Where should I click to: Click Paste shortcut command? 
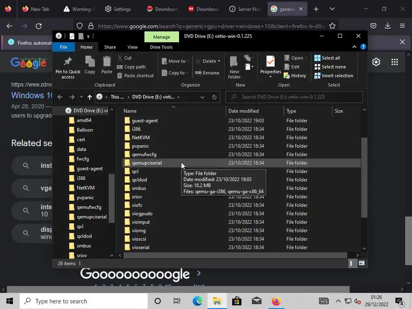(x=135, y=76)
